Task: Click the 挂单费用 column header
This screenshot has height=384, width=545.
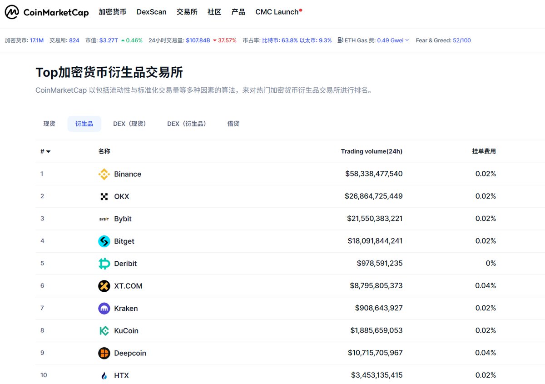Action: click(484, 151)
